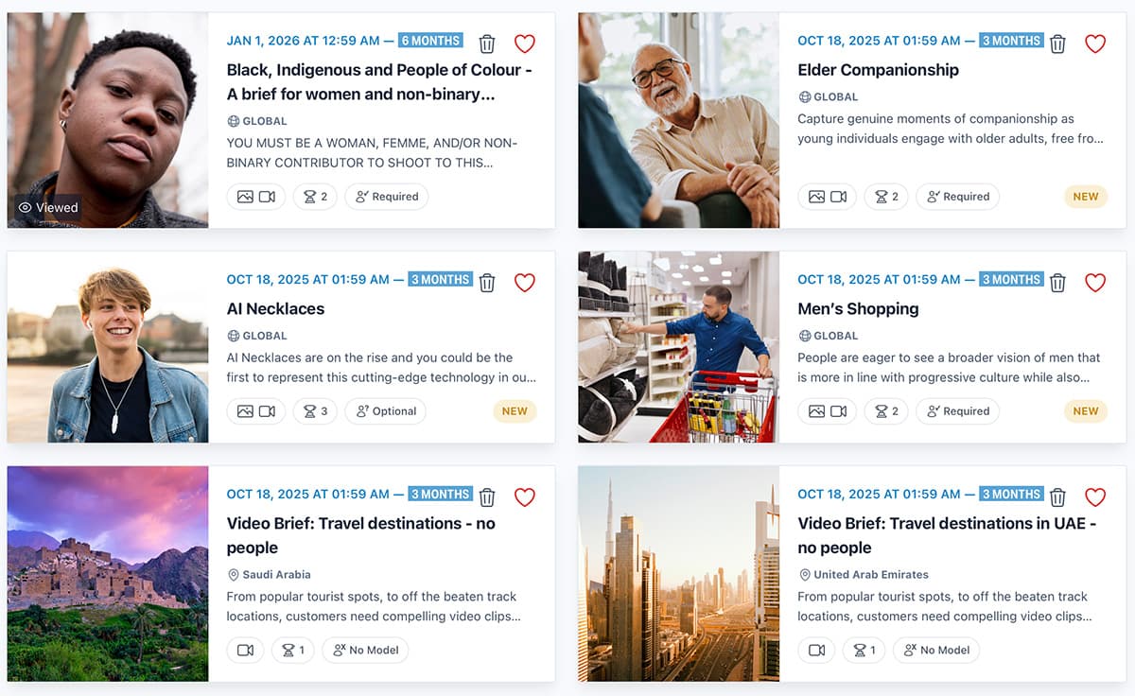Click the video camera icon on Saudi Arabia card

245,651
